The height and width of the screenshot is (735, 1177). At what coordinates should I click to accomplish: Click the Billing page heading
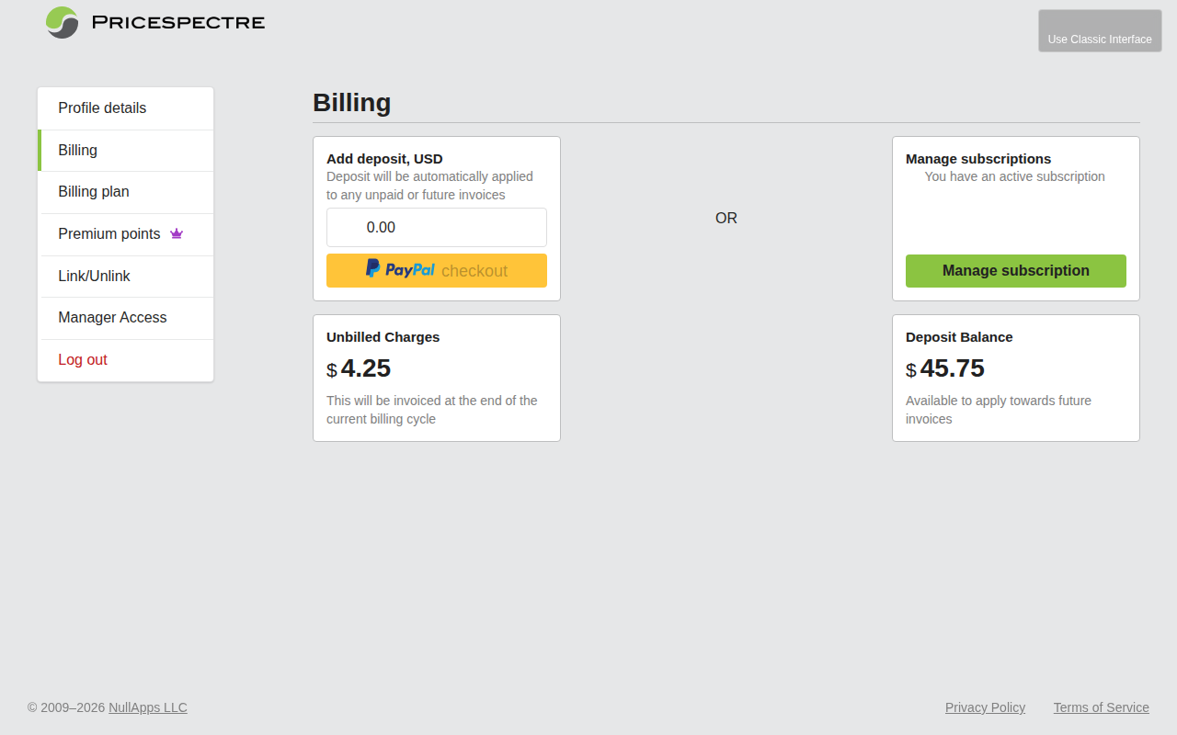pos(351,102)
